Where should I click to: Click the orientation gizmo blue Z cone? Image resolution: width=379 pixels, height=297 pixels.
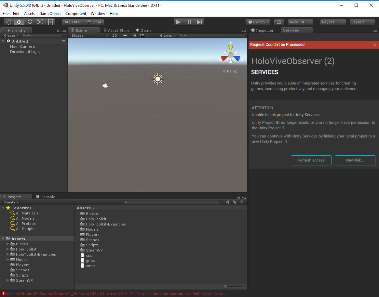click(237, 58)
